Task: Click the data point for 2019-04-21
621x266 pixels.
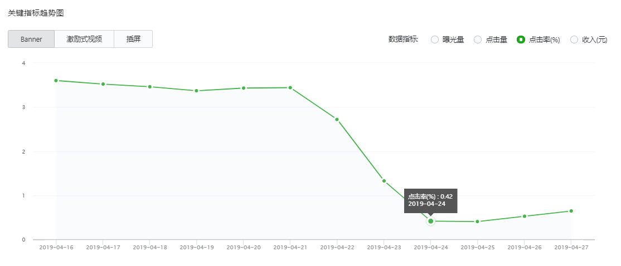Action: coord(290,88)
